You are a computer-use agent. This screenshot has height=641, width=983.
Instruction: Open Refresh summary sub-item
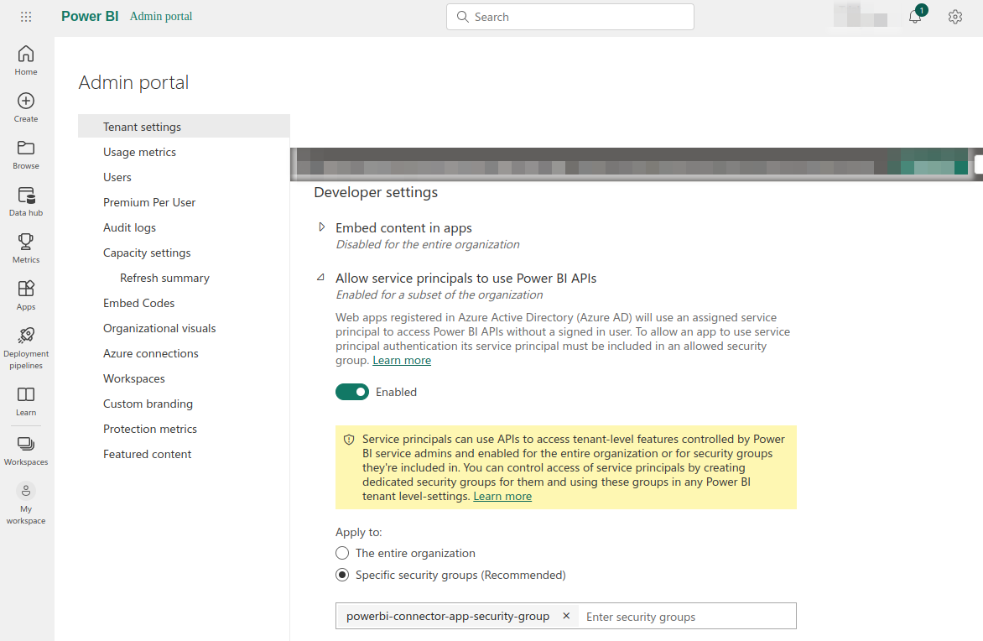pos(165,278)
